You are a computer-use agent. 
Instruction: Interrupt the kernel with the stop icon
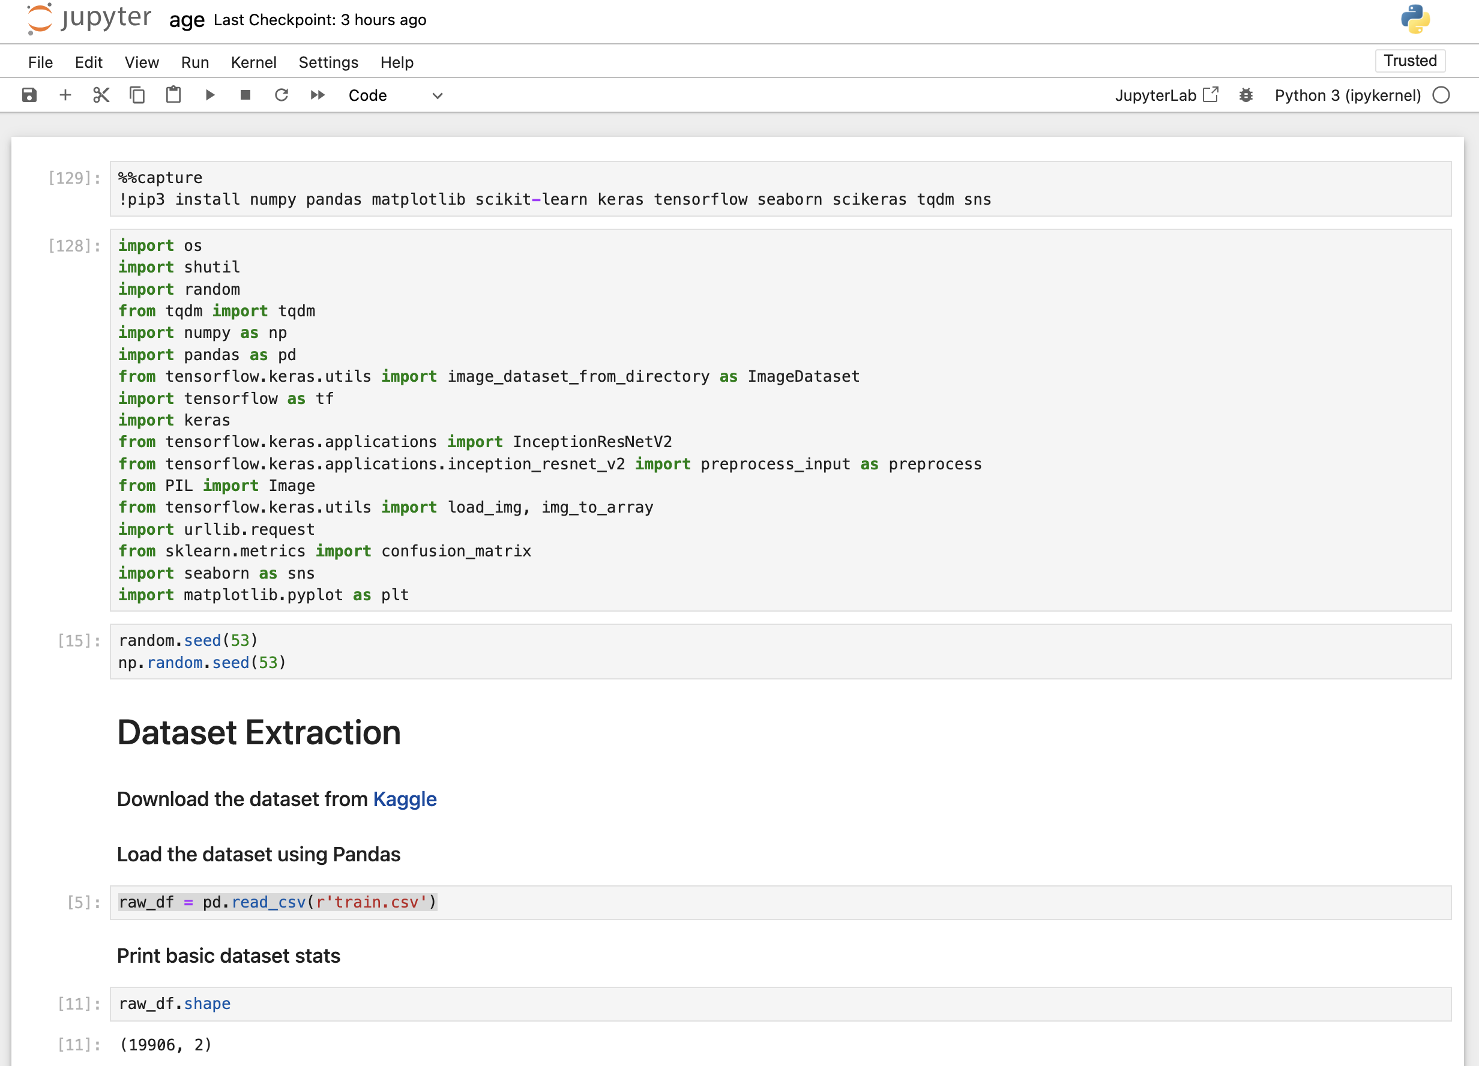click(245, 95)
